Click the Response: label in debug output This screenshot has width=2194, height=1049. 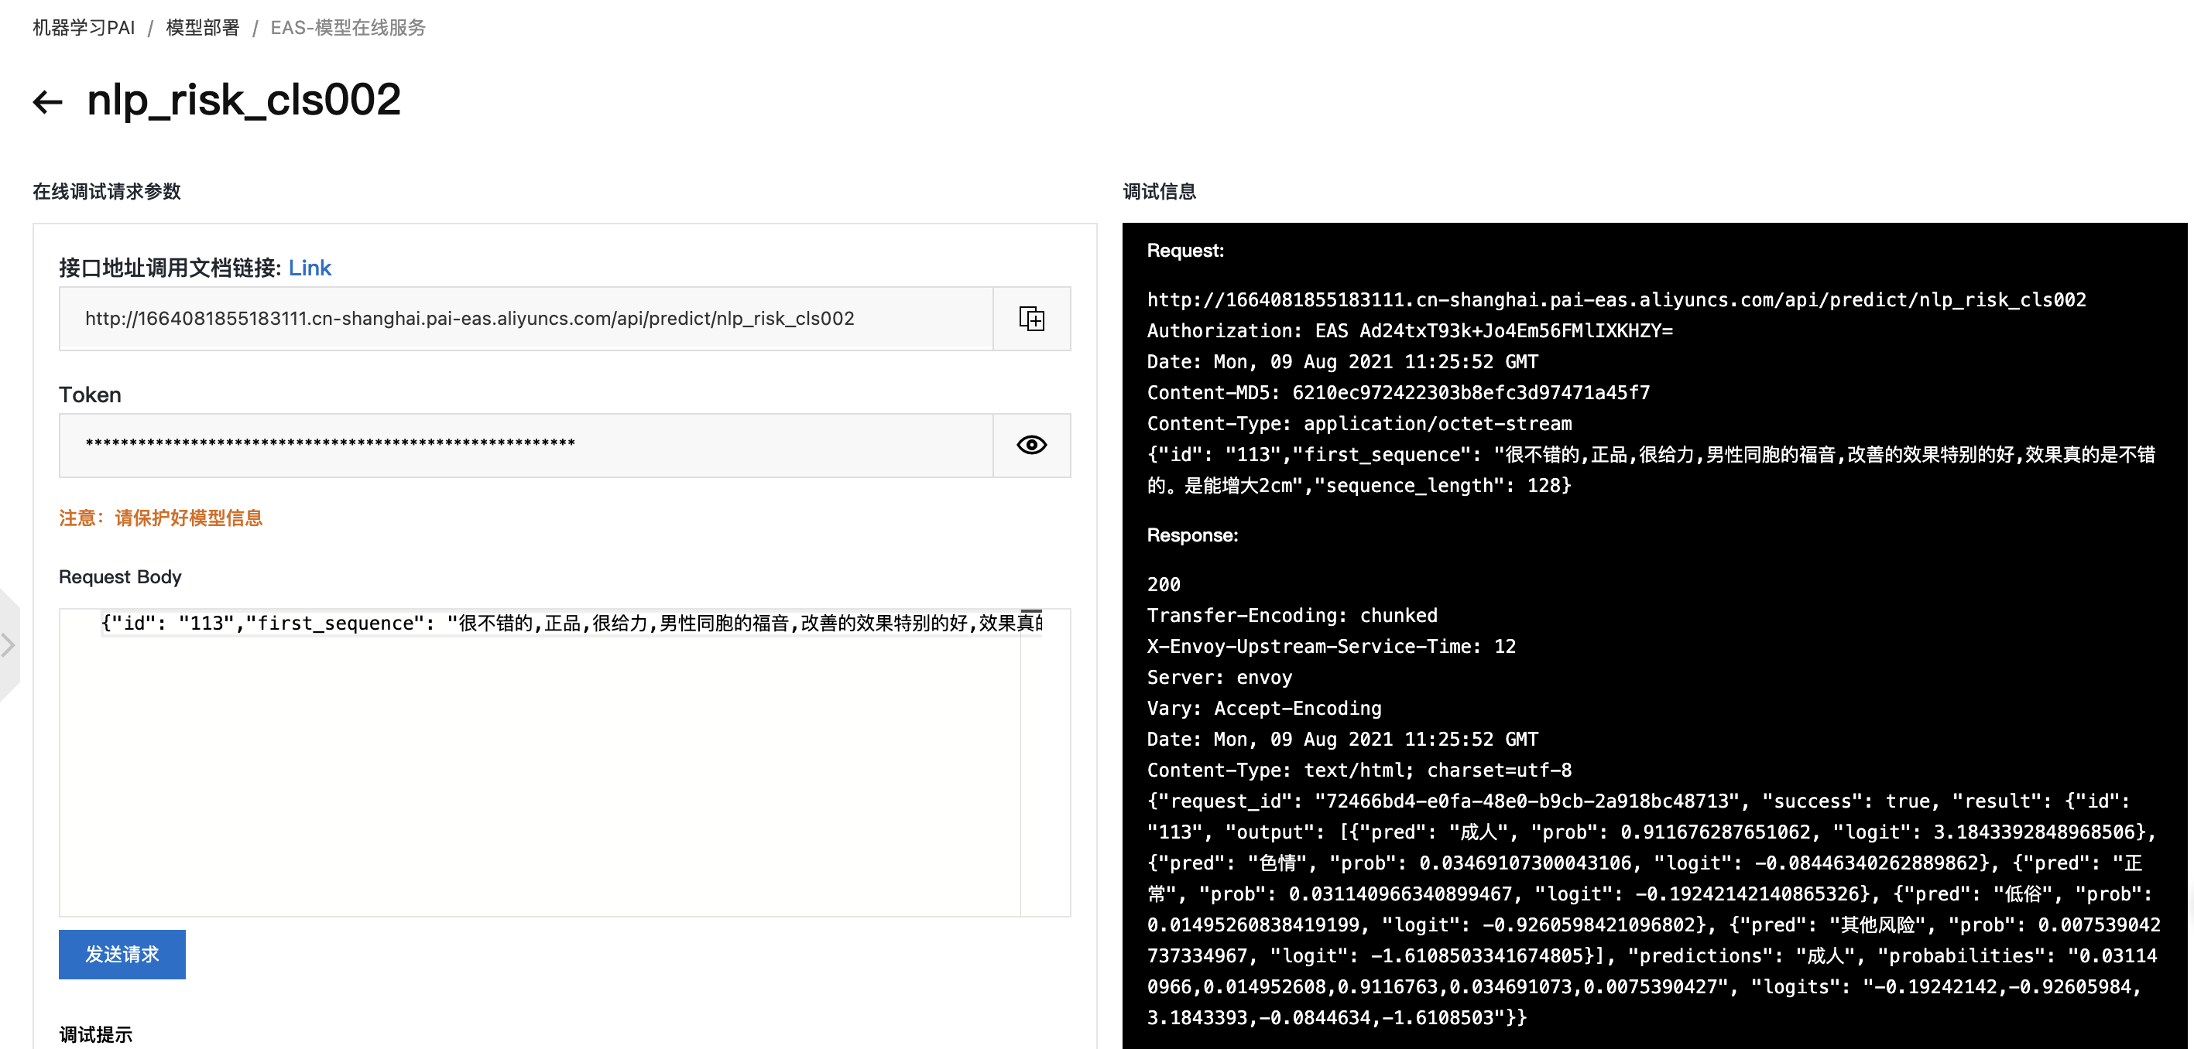tap(1192, 535)
